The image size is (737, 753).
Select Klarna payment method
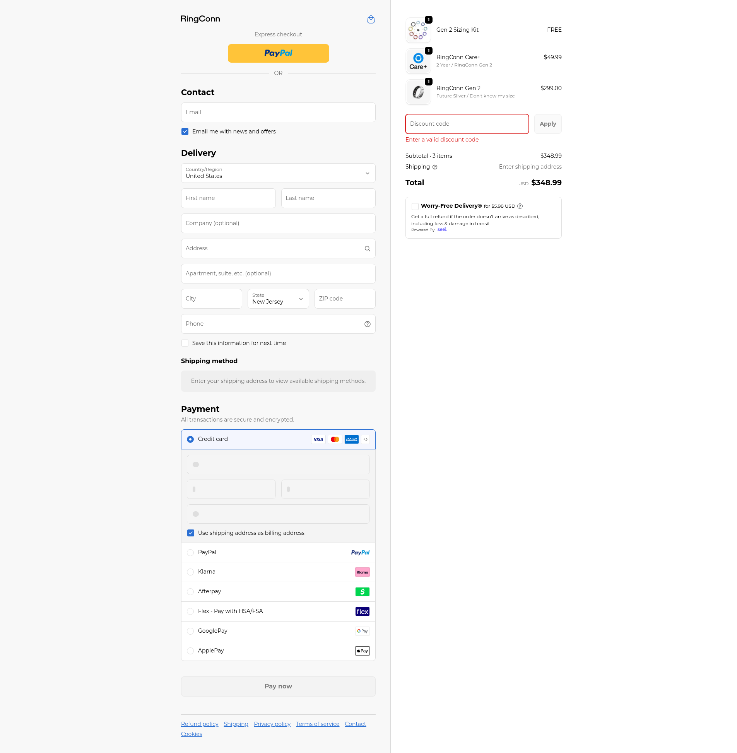190,572
